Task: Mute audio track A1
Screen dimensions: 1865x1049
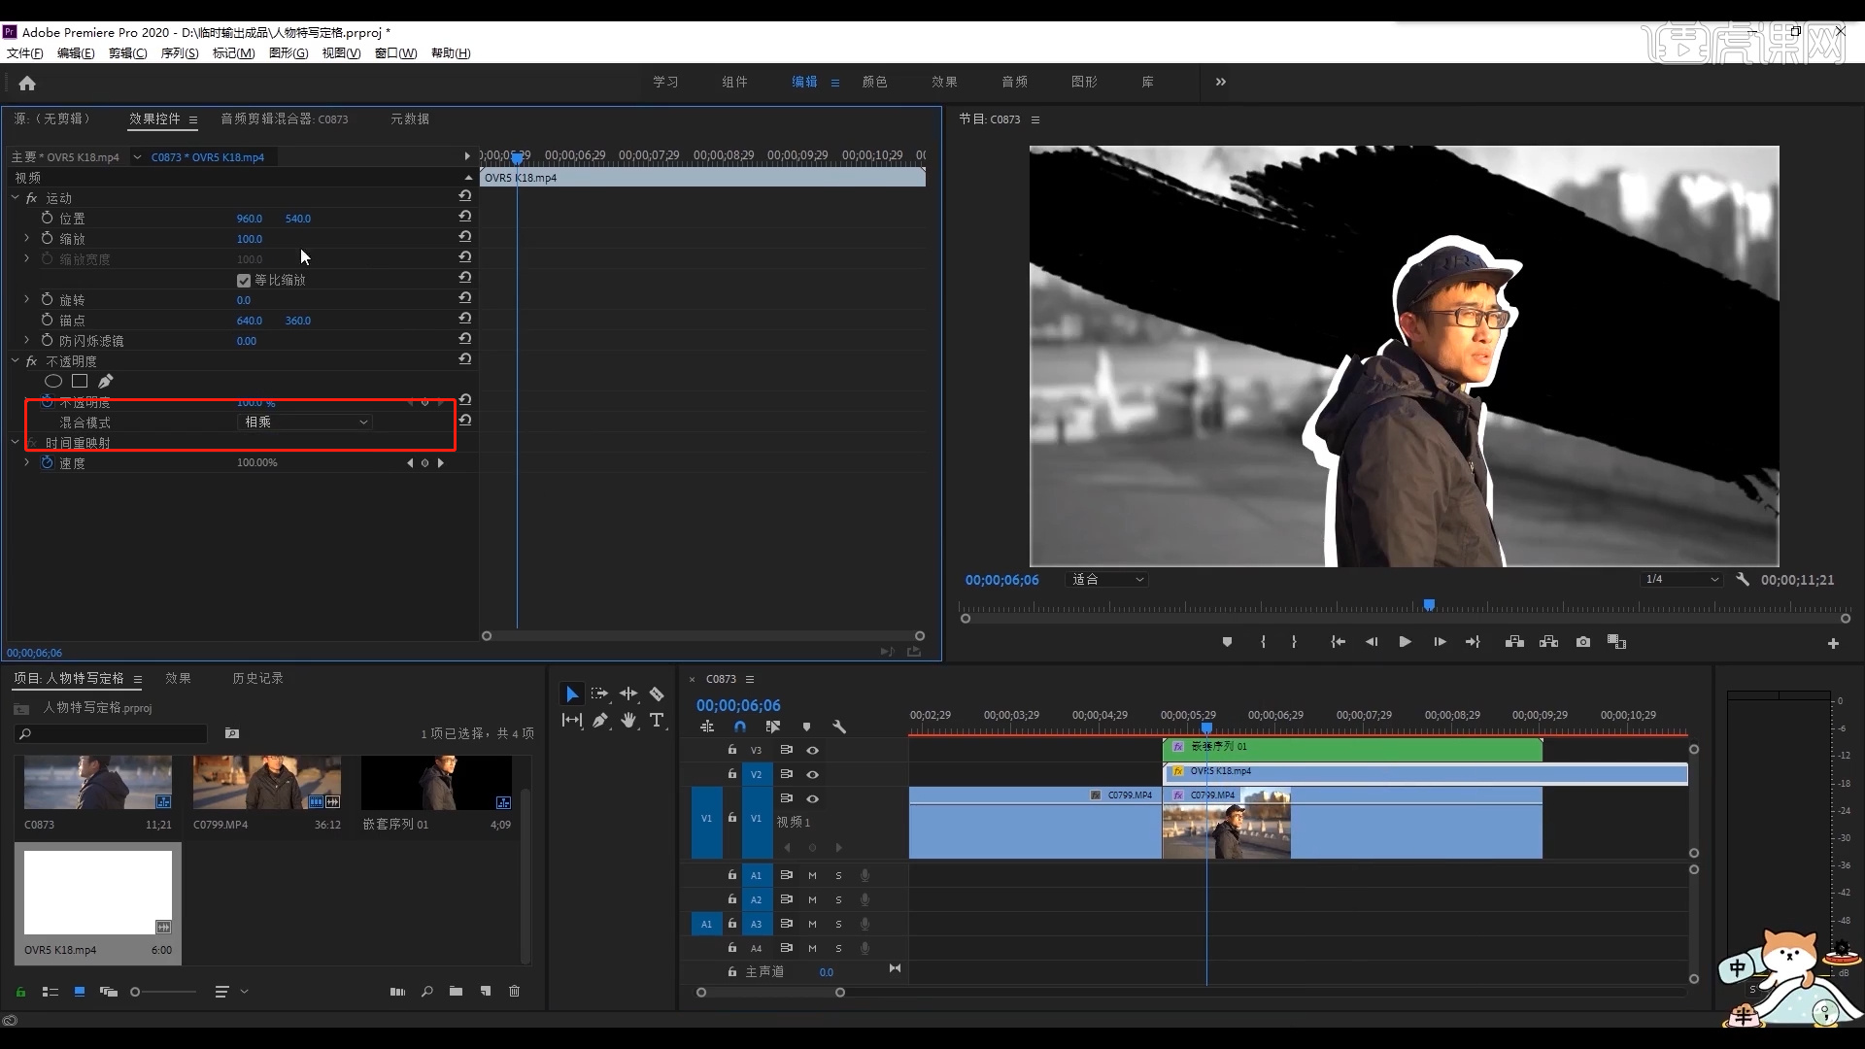Action: pos(813,875)
